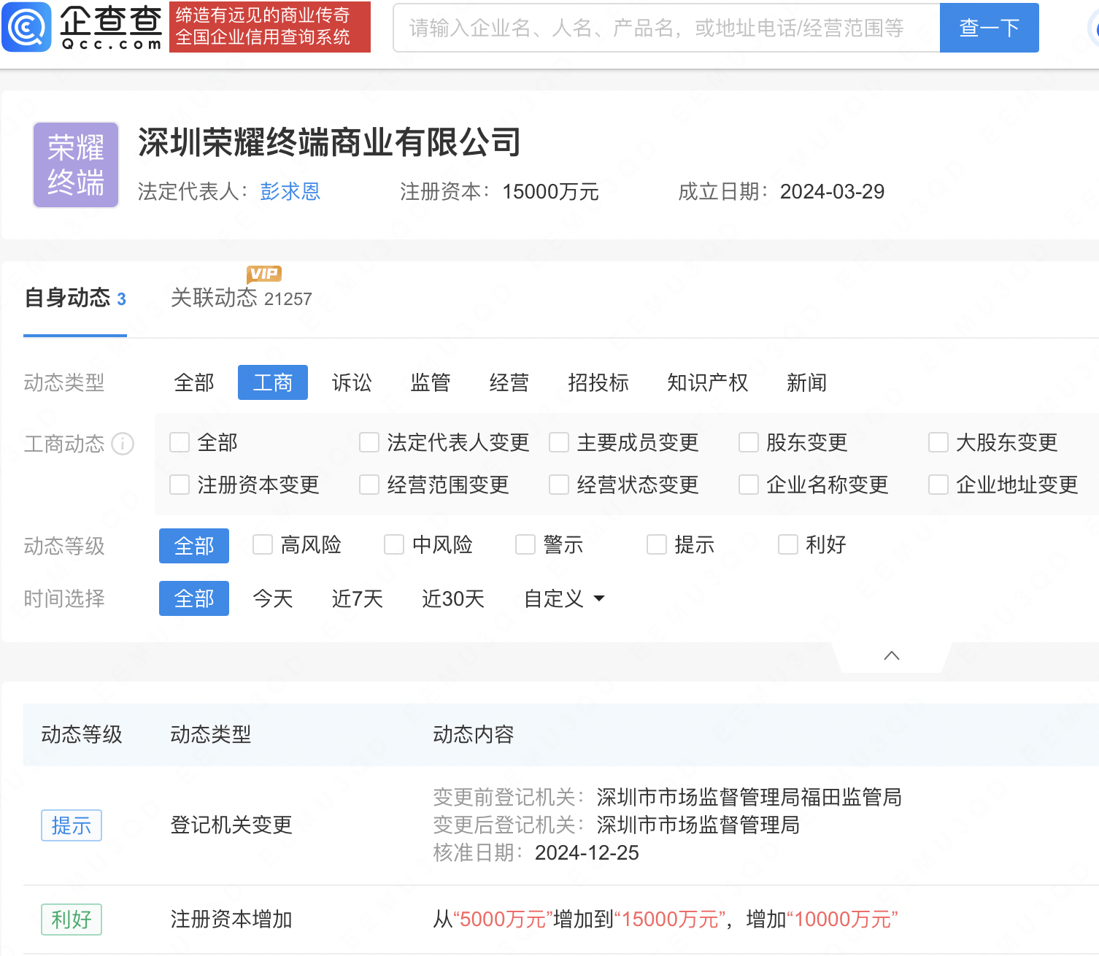Screen dimensions: 1099x956
Task: Check the 股东变更 box
Action: coord(749,442)
